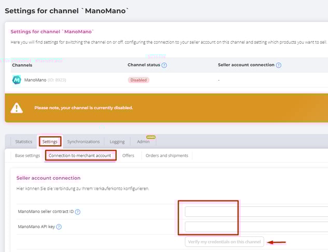The image size is (328, 252).
Task: Open Connection to merchant account sub-tab
Action: [80, 156]
